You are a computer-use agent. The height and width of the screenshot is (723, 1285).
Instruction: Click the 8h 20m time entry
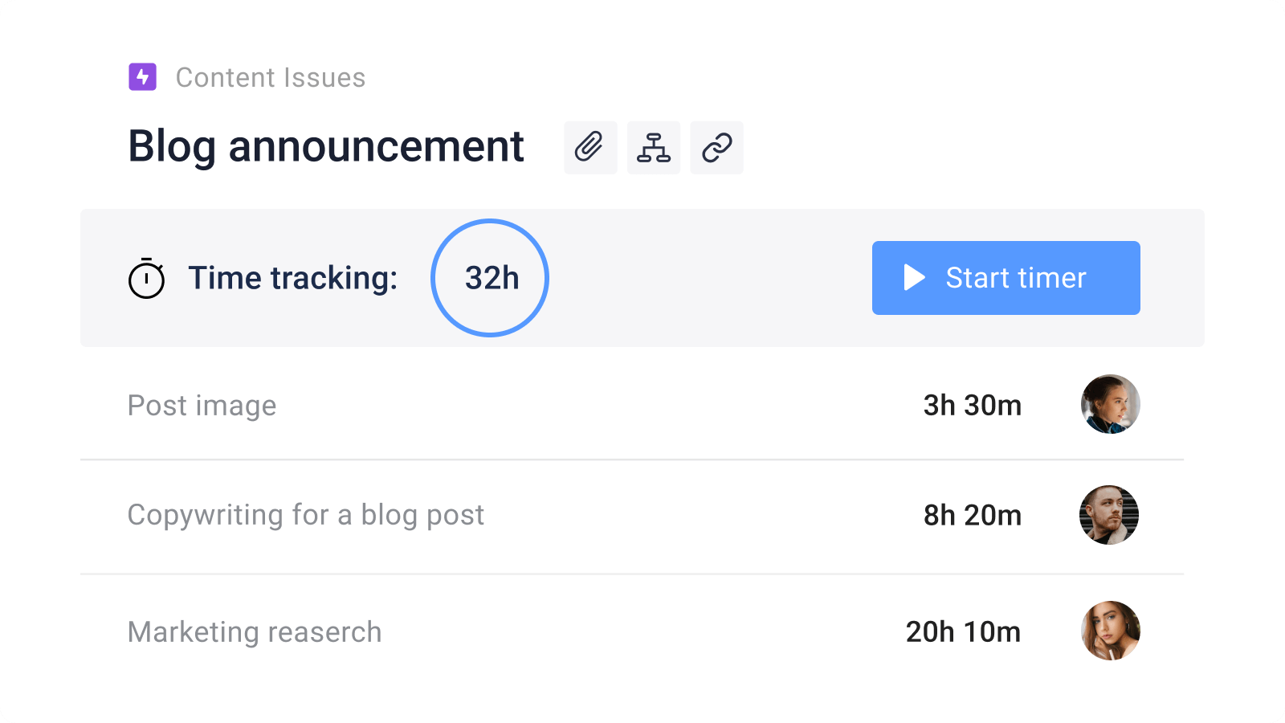[x=972, y=515]
